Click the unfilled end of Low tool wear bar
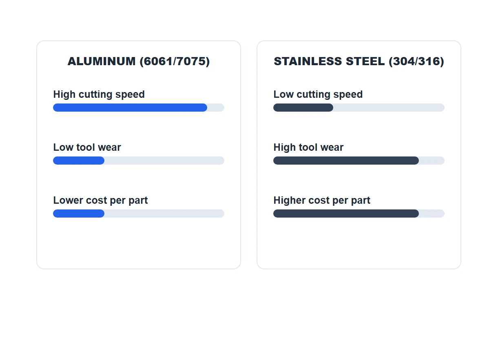The image size is (496, 339). click(164, 161)
